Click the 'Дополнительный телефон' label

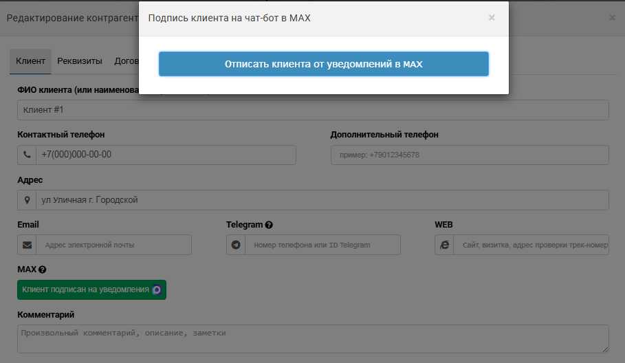(384, 135)
